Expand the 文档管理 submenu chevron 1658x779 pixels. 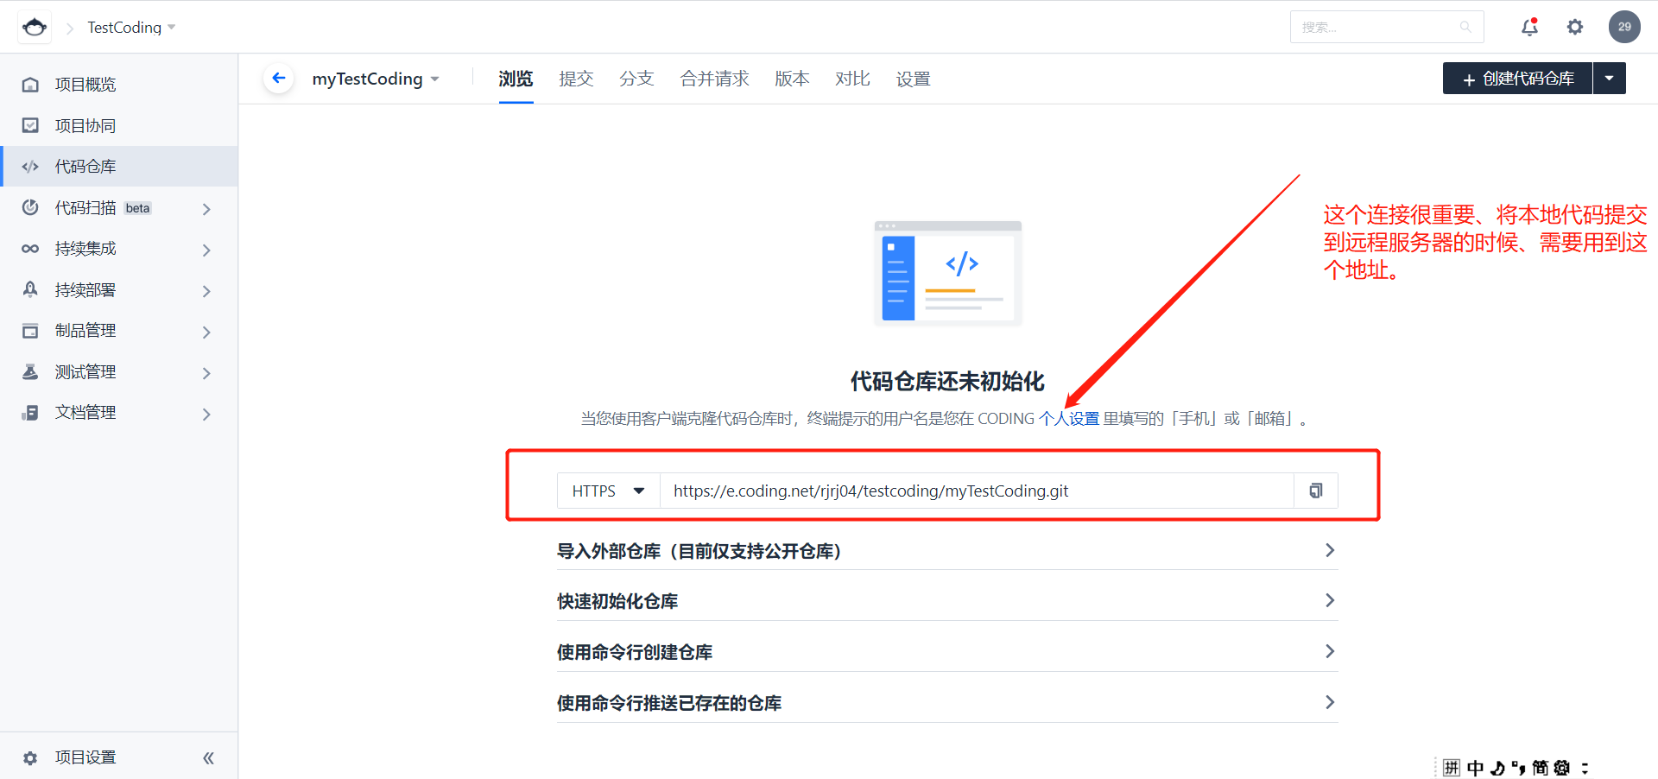[x=206, y=415]
